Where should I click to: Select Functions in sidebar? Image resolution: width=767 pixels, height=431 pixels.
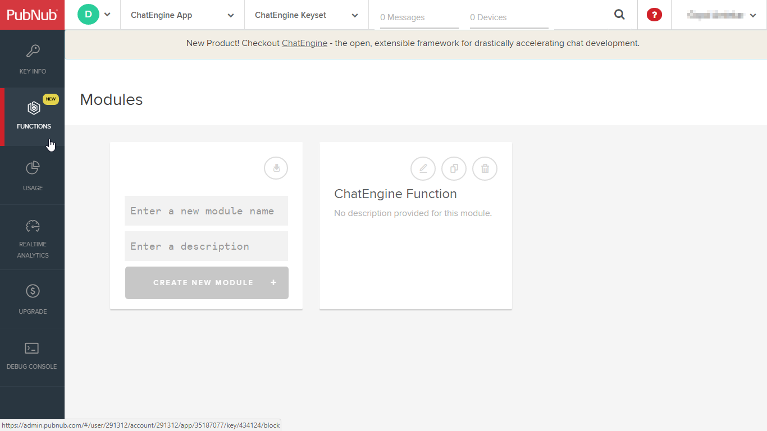(34, 117)
